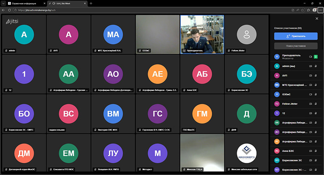Open the Преподаватель video tile
Image resolution: width=324 pixels, height=175 pixels.
(x=202, y=34)
